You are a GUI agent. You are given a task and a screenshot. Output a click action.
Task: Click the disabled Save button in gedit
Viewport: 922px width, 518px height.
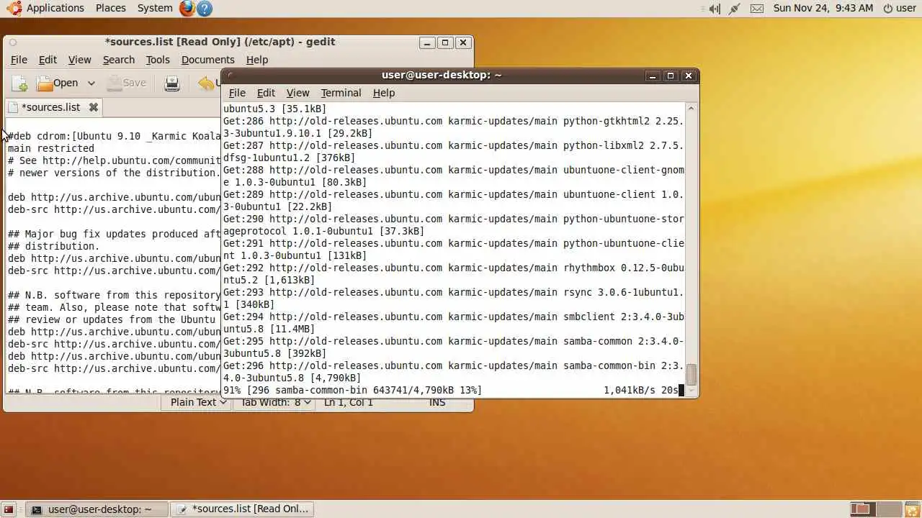(127, 83)
